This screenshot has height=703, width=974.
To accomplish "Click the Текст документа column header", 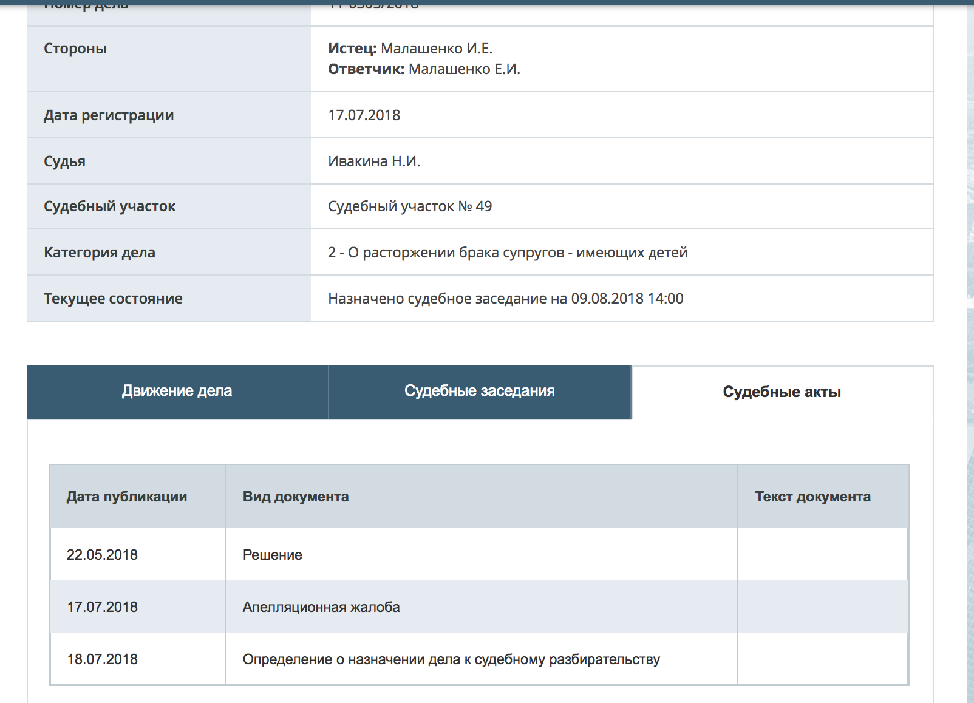I will [812, 497].
